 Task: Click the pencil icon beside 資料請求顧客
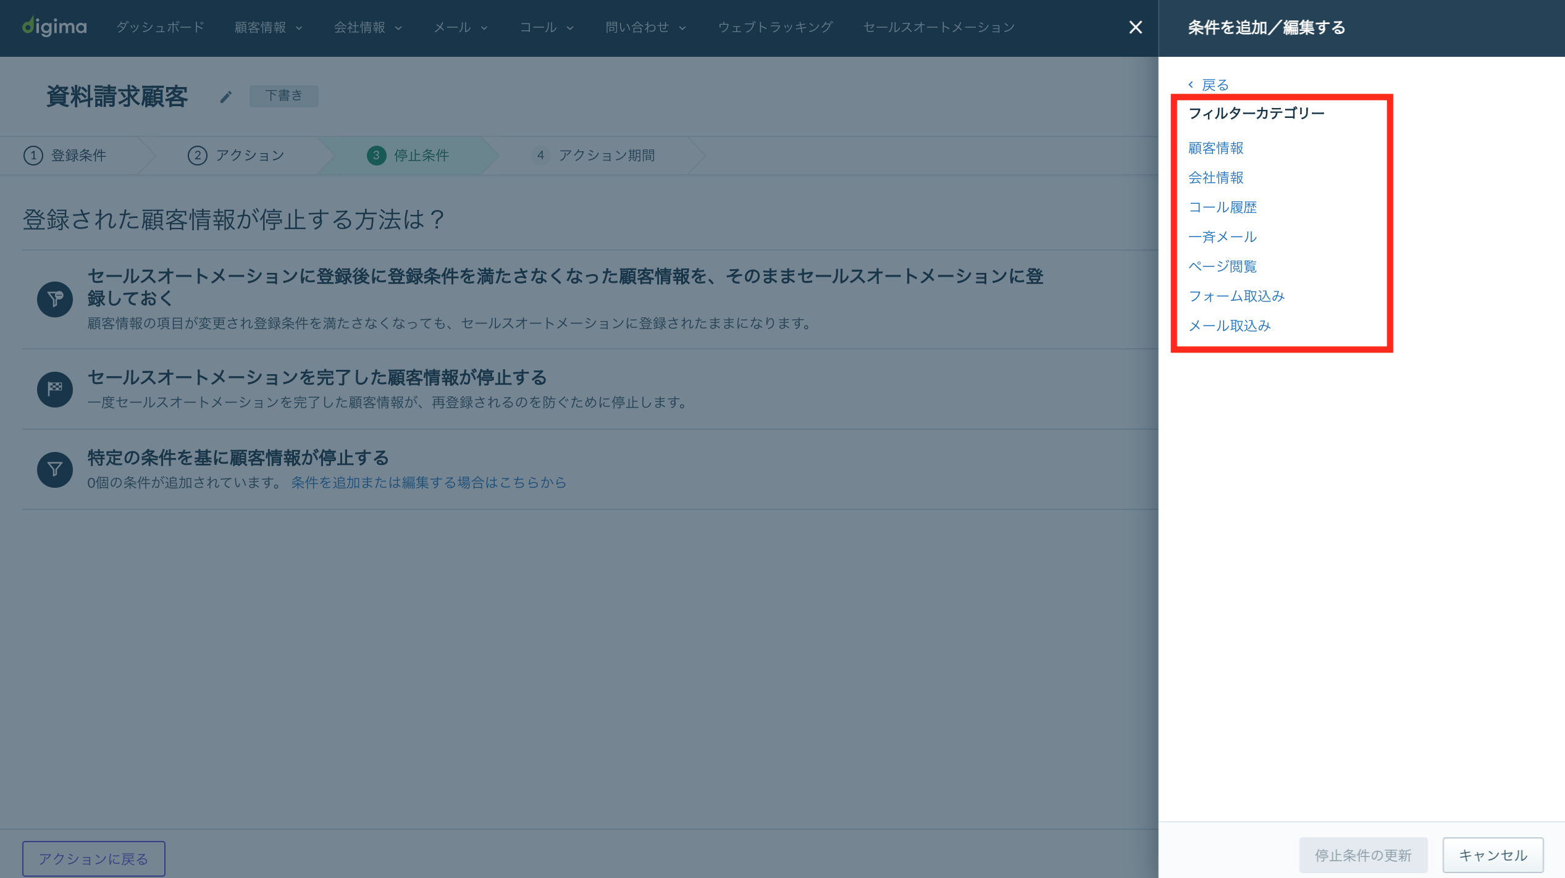pyautogui.click(x=226, y=97)
